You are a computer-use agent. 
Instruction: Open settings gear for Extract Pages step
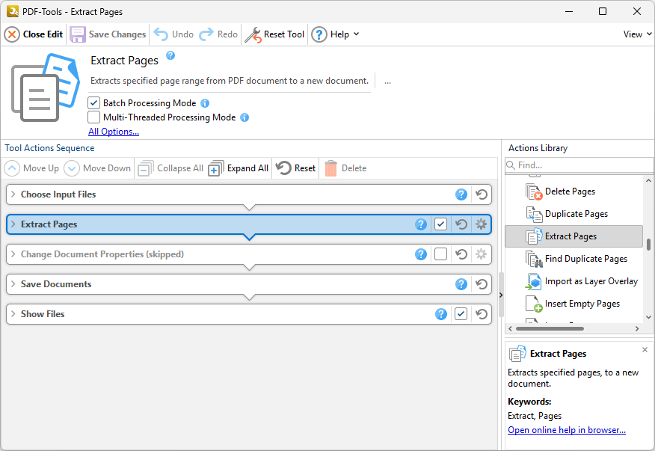point(481,224)
